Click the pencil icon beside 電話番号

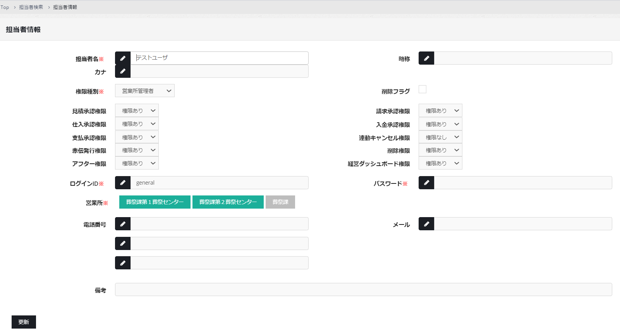pyautogui.click(x=123, y=224)
